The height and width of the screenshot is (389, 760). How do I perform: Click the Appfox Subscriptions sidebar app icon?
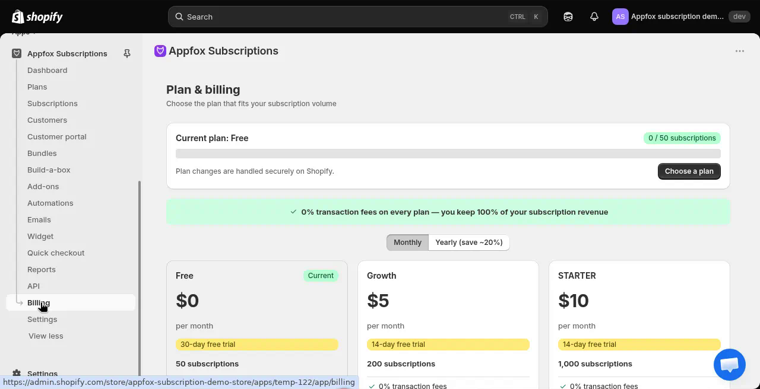[x=17, y=53]
